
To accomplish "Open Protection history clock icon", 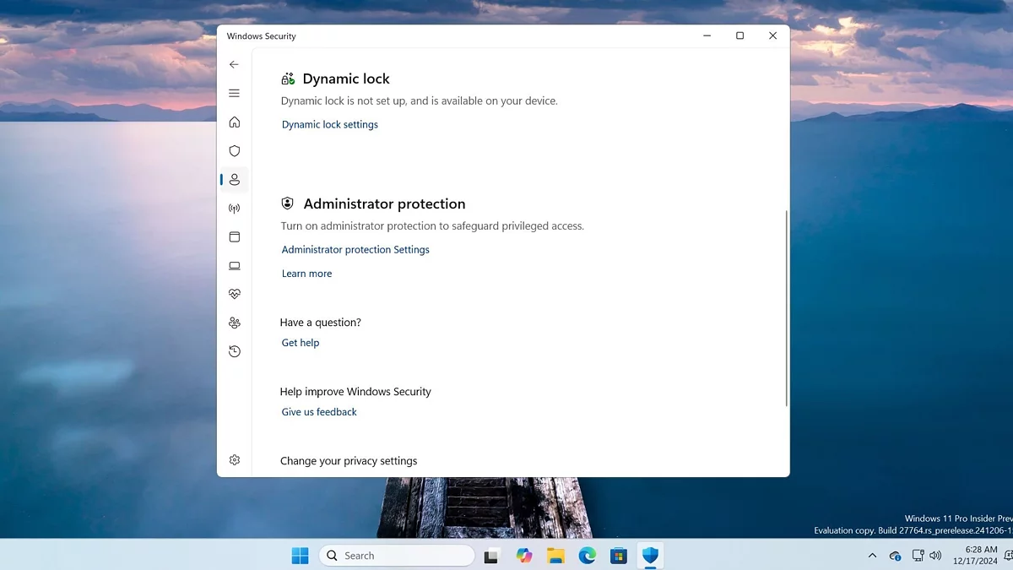I will [234, 351].
